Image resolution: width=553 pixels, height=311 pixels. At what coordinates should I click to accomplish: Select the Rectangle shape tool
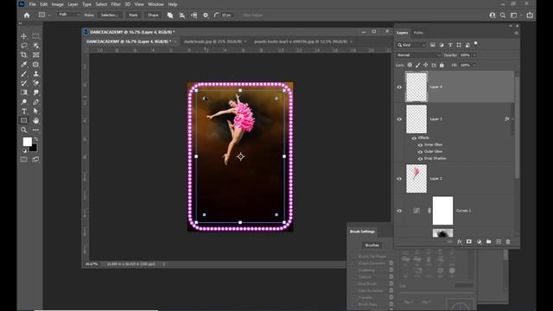(x=23, y=121)
